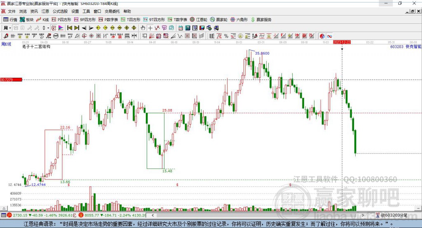Open the 六角形 hexagon tool
The image size is (422, 228).
pos(239,20)
